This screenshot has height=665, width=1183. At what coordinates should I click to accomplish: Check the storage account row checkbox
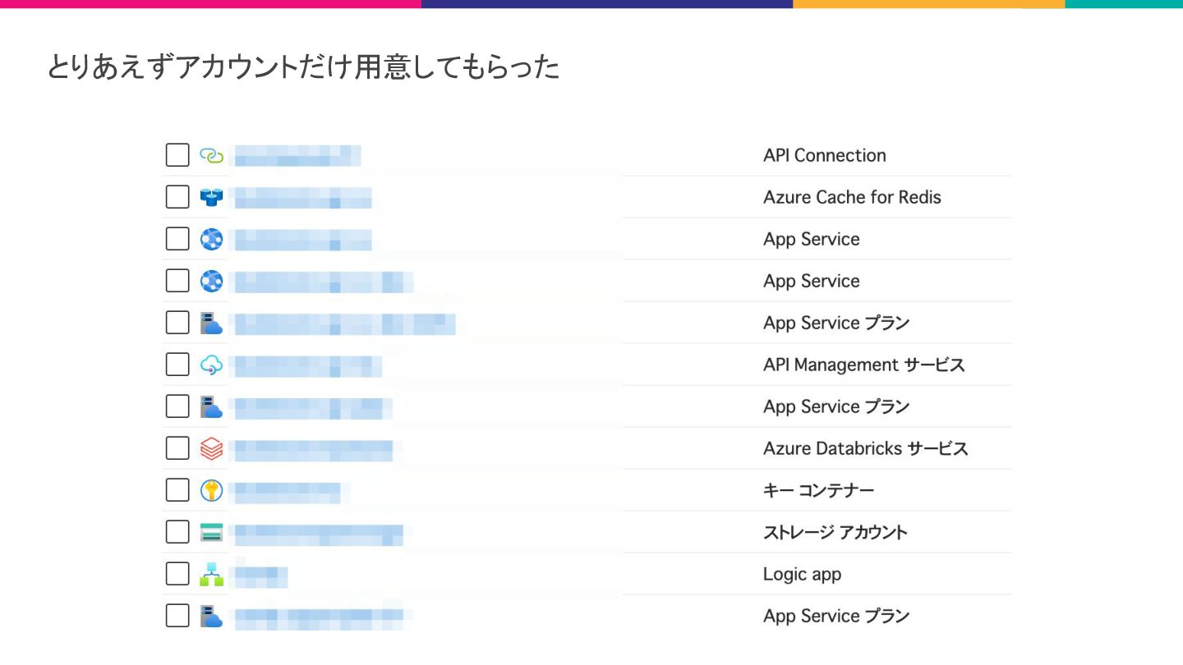click(177, 532)
